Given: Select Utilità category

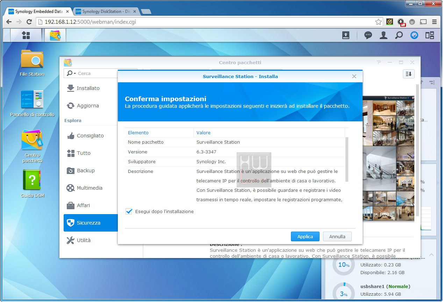Looking at the screenshot, I should (x=90, y=240).
